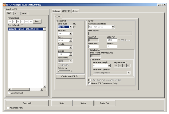Click the Read button

point(37,21)
